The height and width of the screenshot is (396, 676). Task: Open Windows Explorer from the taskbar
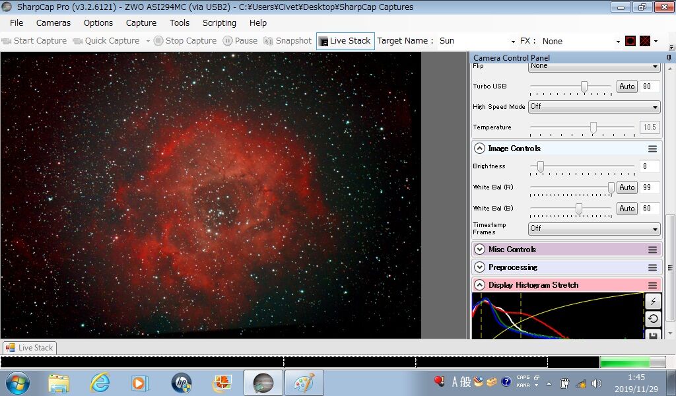point(59,383)
